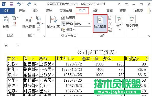This screenshot has width=152, height=96.
Task: Collapse the ribbon with the chevron
Action: click(149, 36)
